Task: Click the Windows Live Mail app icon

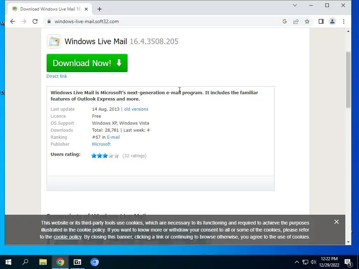Action: click(x=54, y=41)
